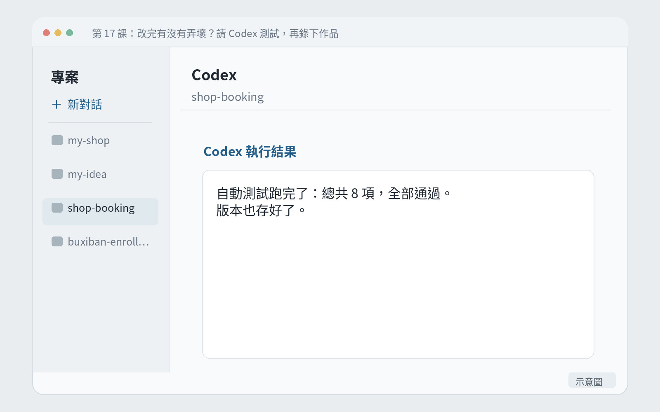
Task: Click the yellow minimize window button
Action: click(x=58, y=33)
